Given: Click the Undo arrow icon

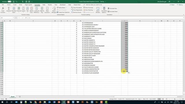Looking at the screenshot, I should pos(16,1).
